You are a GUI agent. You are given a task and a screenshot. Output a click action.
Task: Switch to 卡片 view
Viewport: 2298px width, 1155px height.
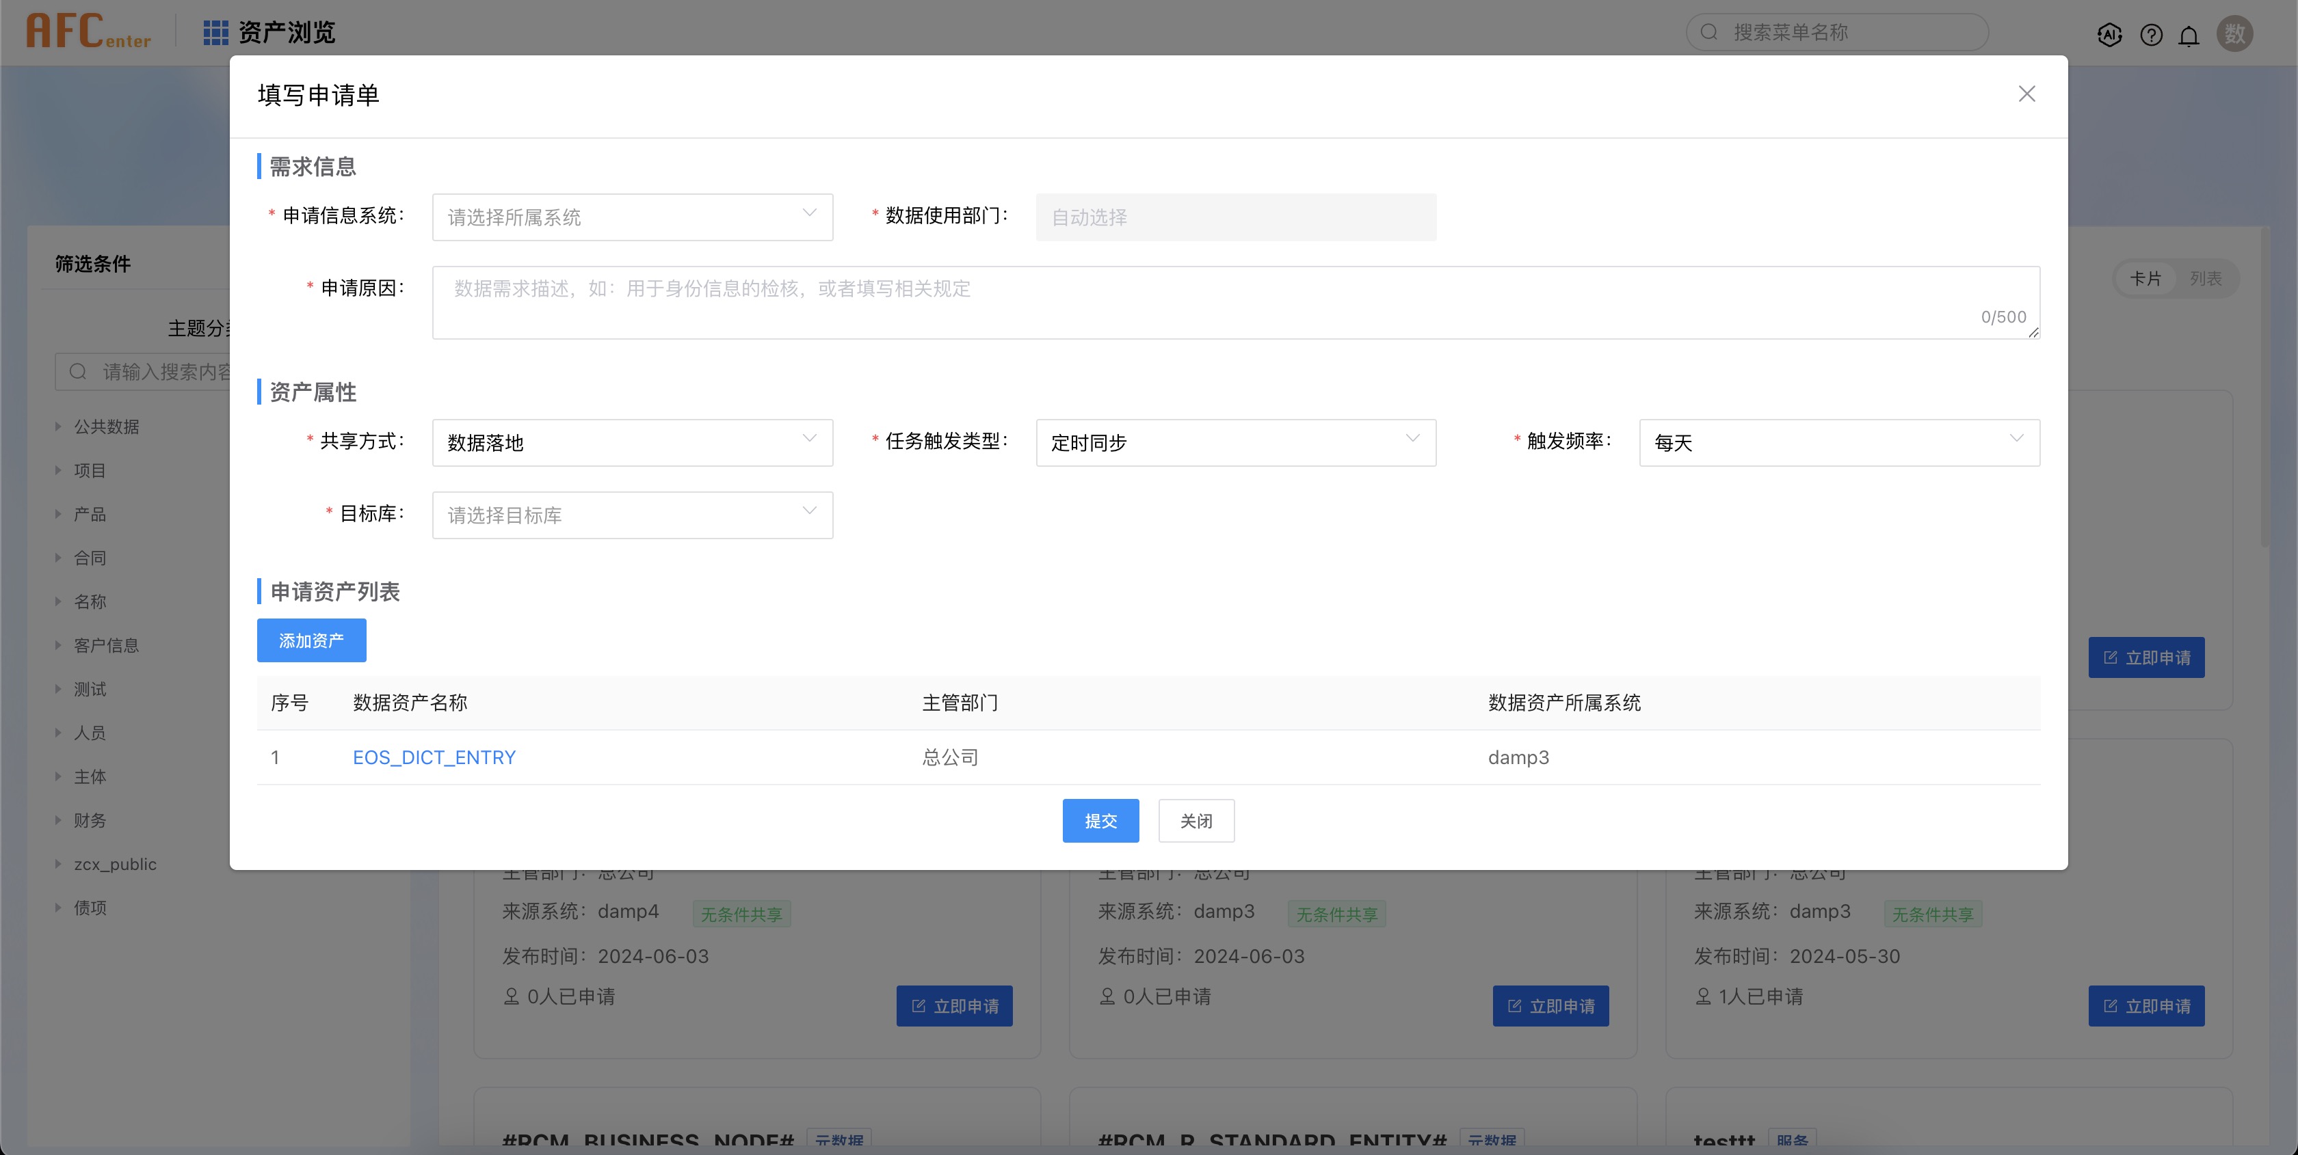(2145, 279)
